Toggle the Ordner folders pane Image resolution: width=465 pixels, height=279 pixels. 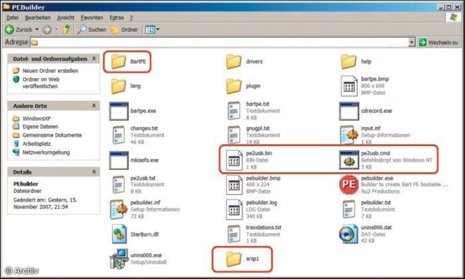click(x=124, y=29)
